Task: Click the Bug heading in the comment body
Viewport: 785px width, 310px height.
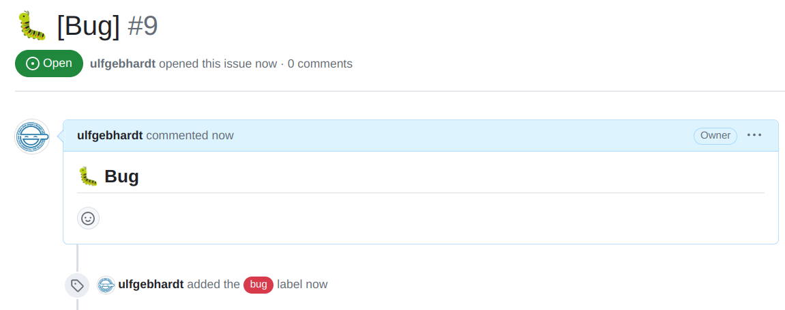Action: click(121, 177)
